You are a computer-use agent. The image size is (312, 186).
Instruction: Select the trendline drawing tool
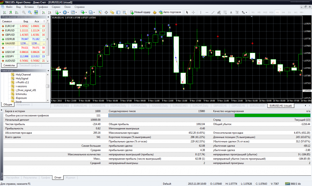click(212, 12)
